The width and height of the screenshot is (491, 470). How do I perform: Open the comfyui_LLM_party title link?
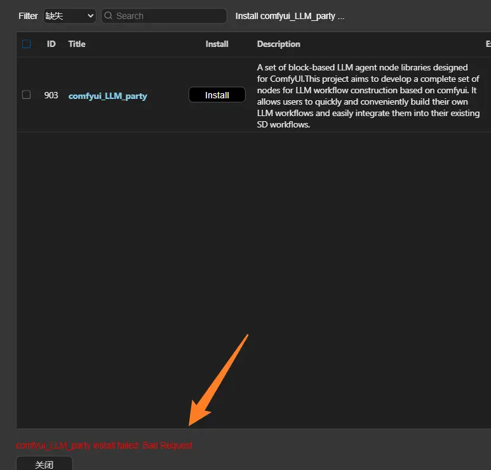(x=107, y=96)
